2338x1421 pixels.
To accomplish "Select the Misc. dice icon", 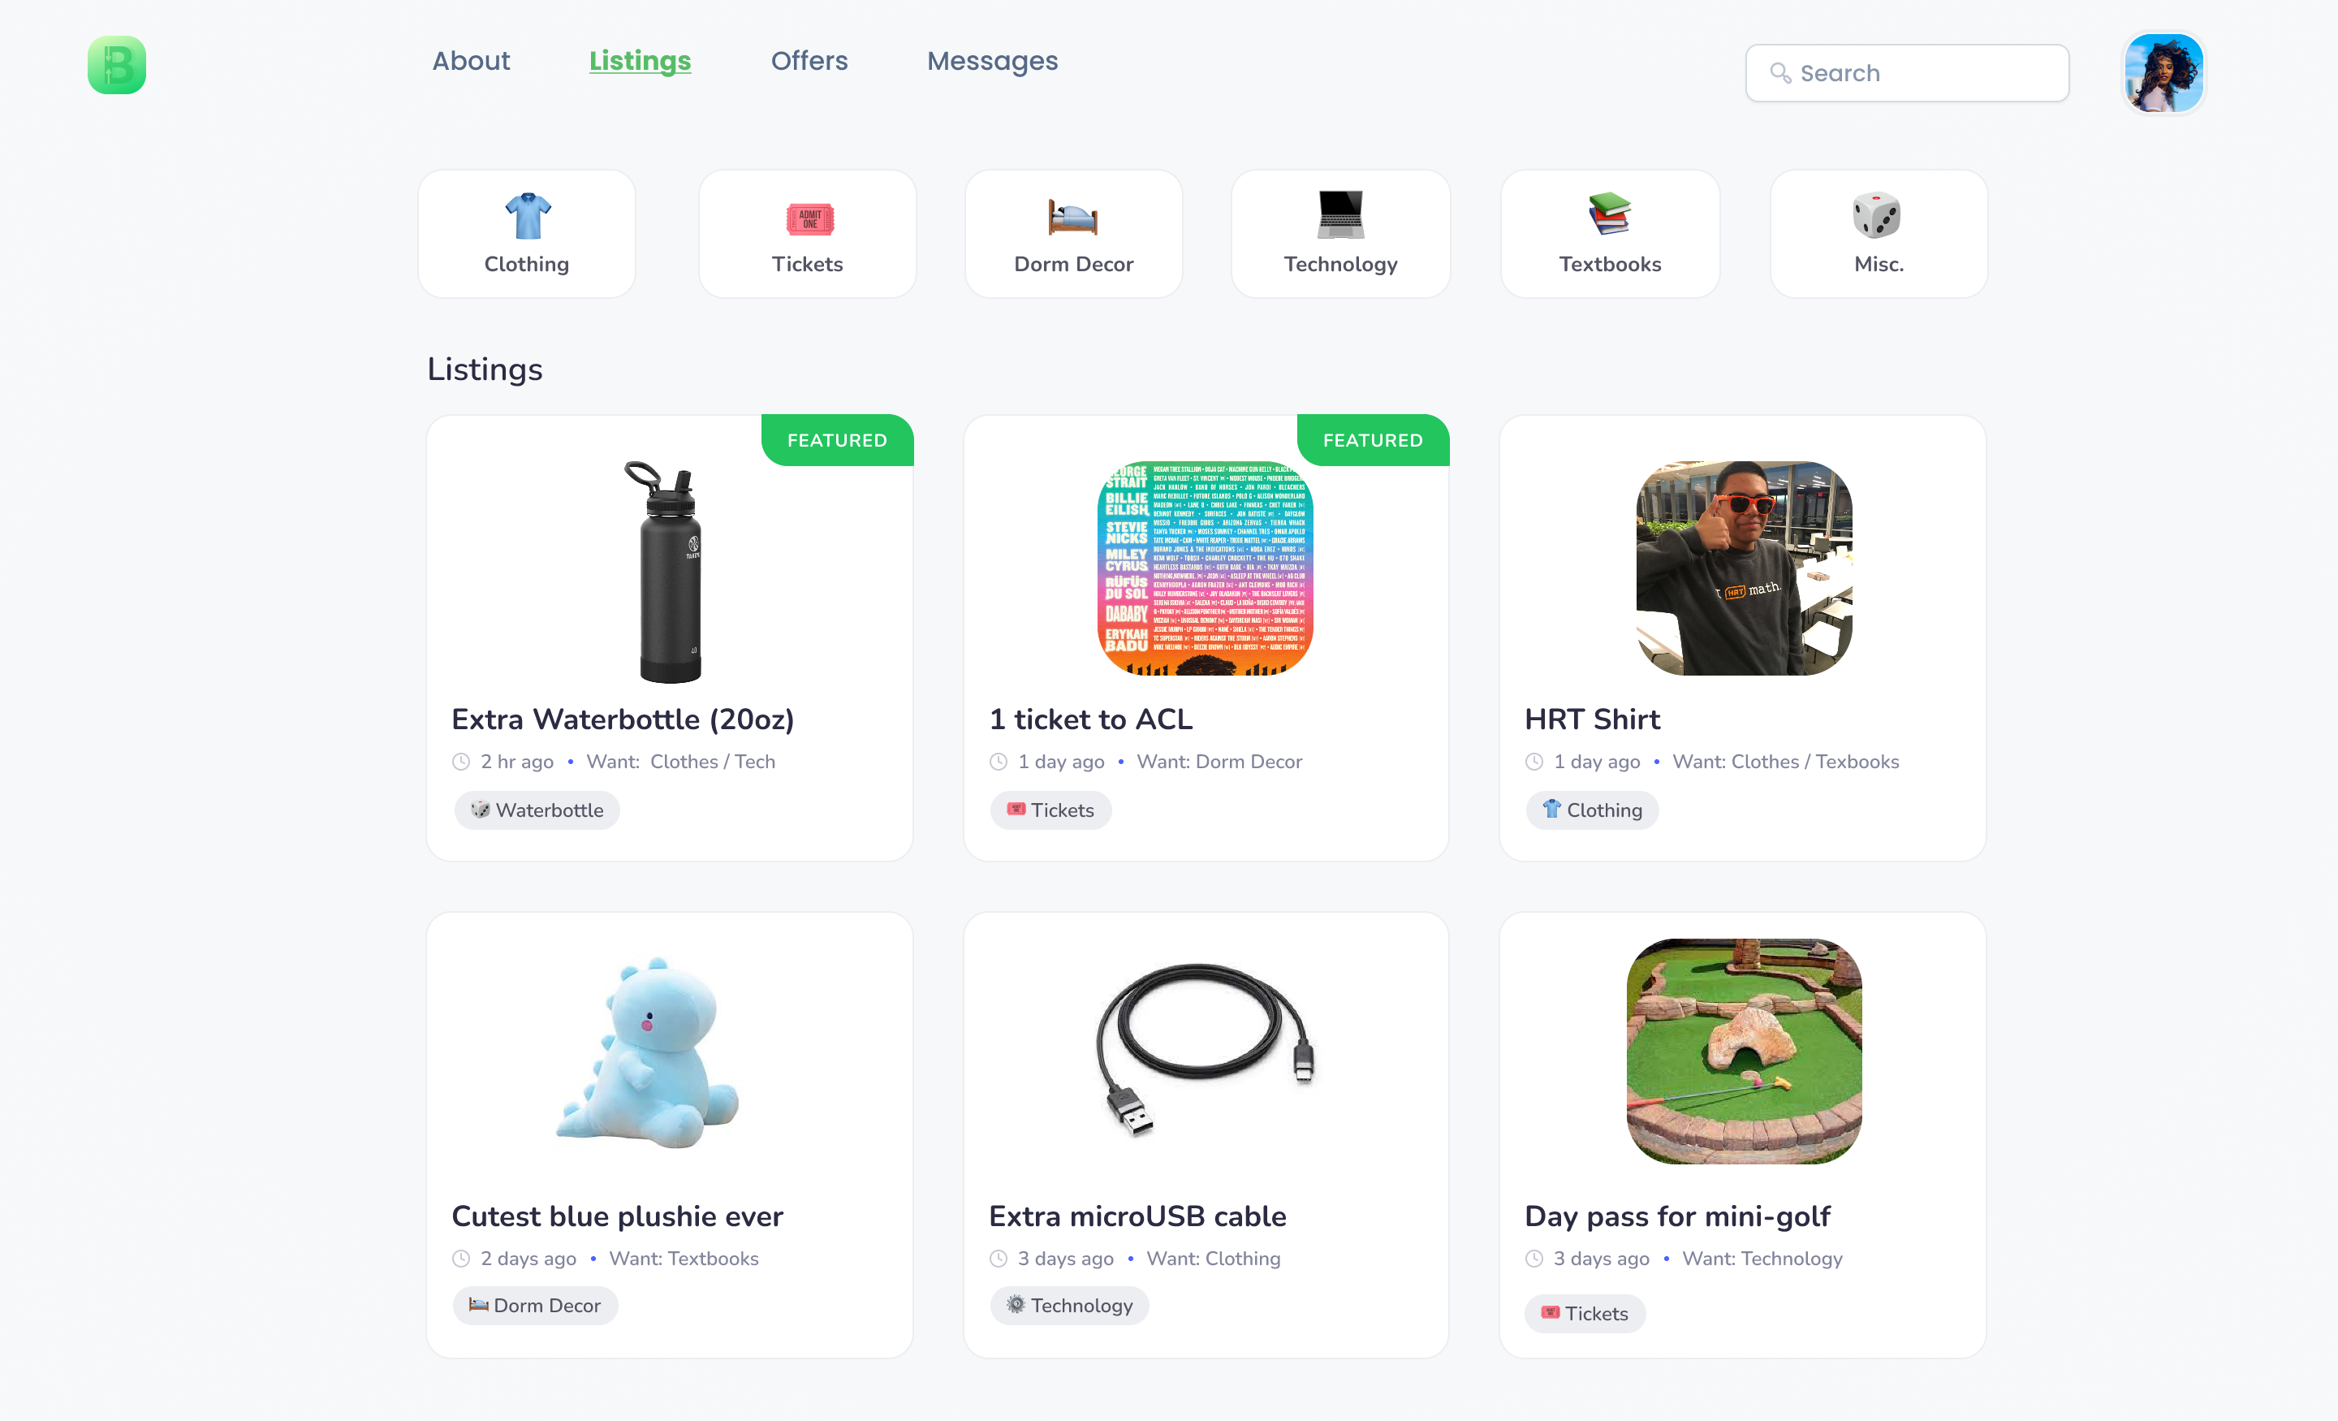I will (x=1876, y=214).
